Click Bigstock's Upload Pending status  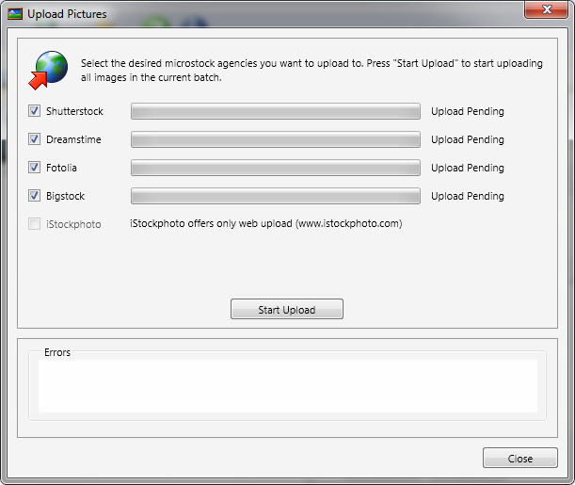point(468,196)
